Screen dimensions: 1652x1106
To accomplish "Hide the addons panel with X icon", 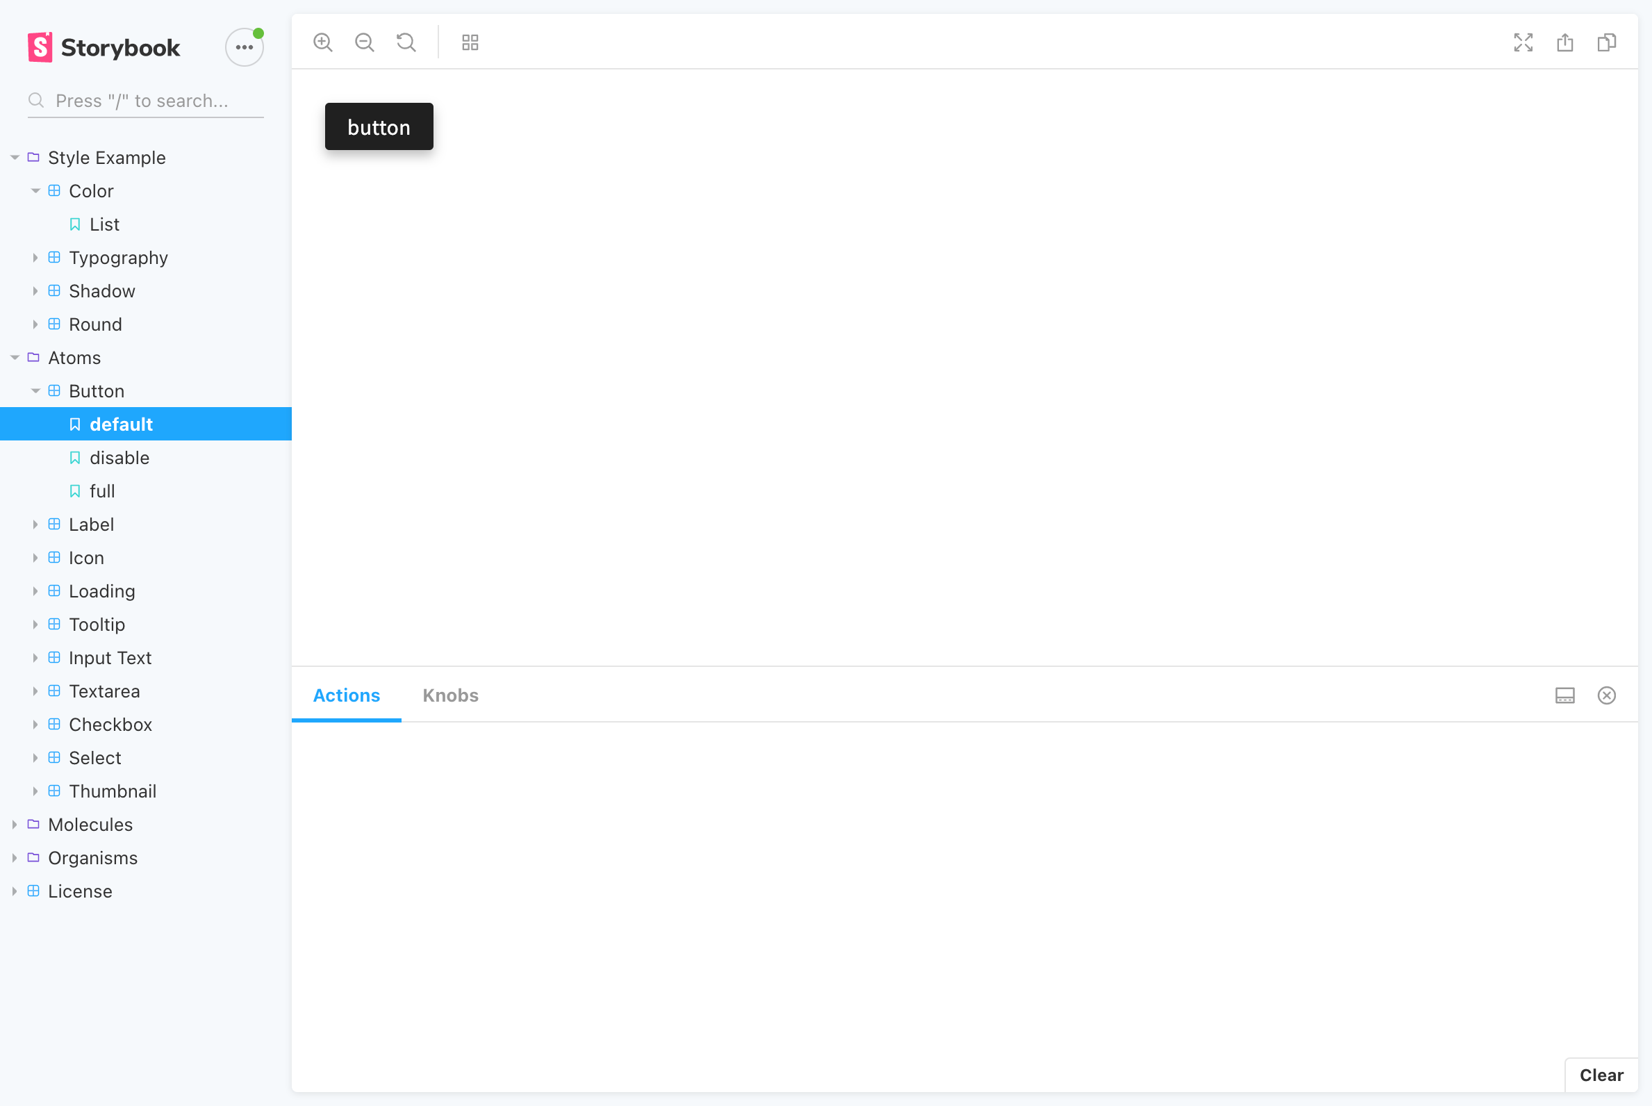I will pyautogui.click(x=1606, y=695).
